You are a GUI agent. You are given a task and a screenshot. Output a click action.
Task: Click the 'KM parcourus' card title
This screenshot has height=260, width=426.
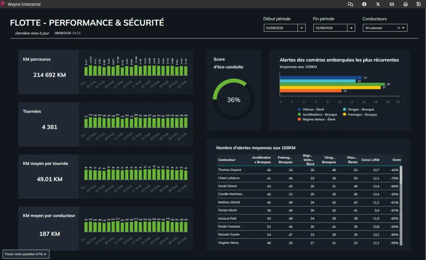[37, 59]
